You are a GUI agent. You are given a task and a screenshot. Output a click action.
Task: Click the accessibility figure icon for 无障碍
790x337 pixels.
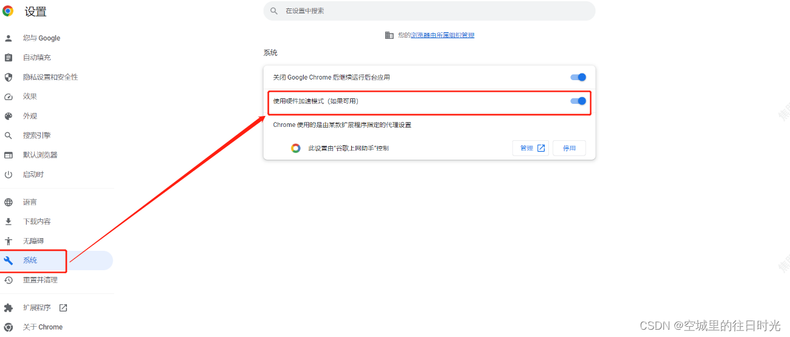click(x=9, y=241)
